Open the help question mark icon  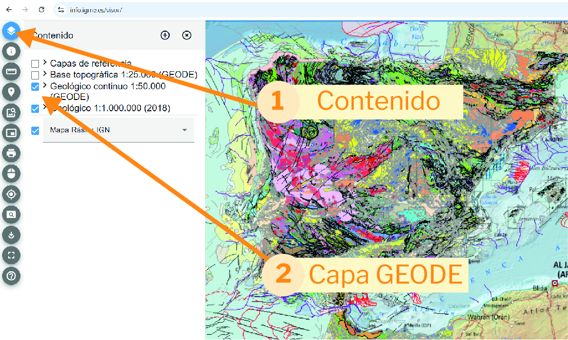coord(11,276)
